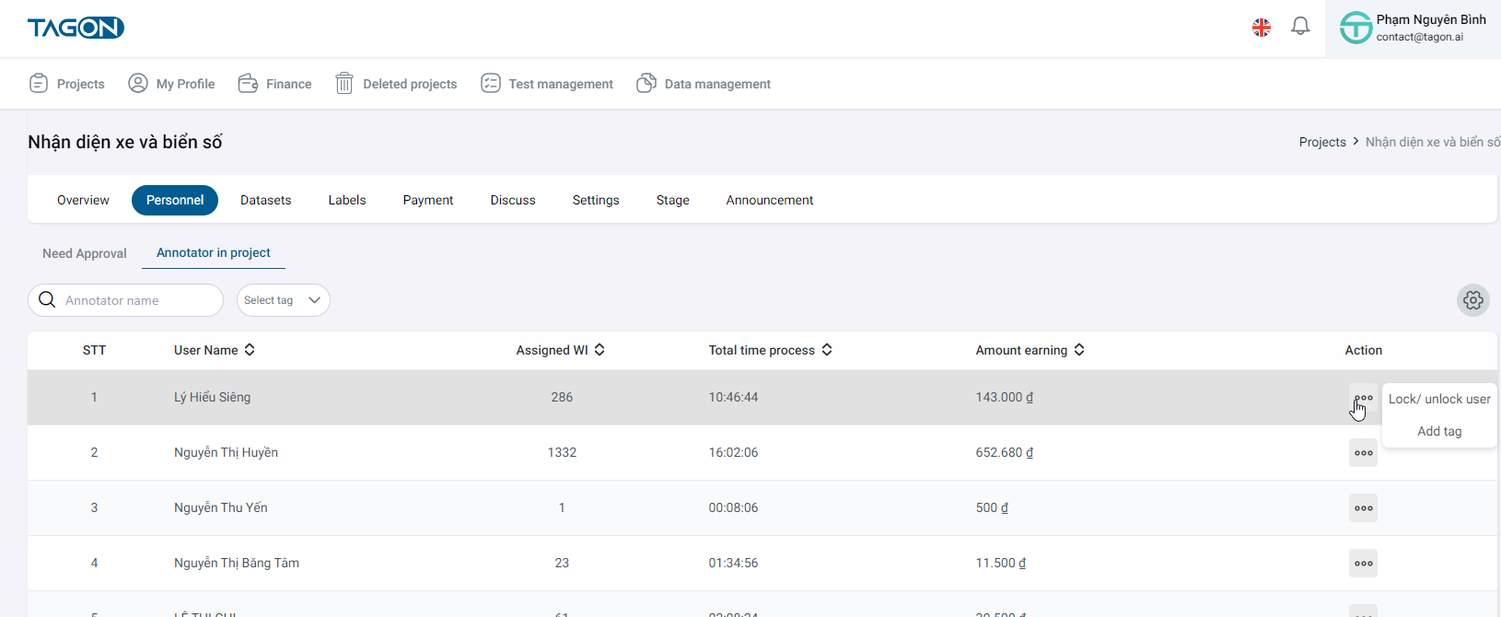The width and height of the screenshot is (1501, 617).
Task: Open the language flag selector
Action: 1261,28
